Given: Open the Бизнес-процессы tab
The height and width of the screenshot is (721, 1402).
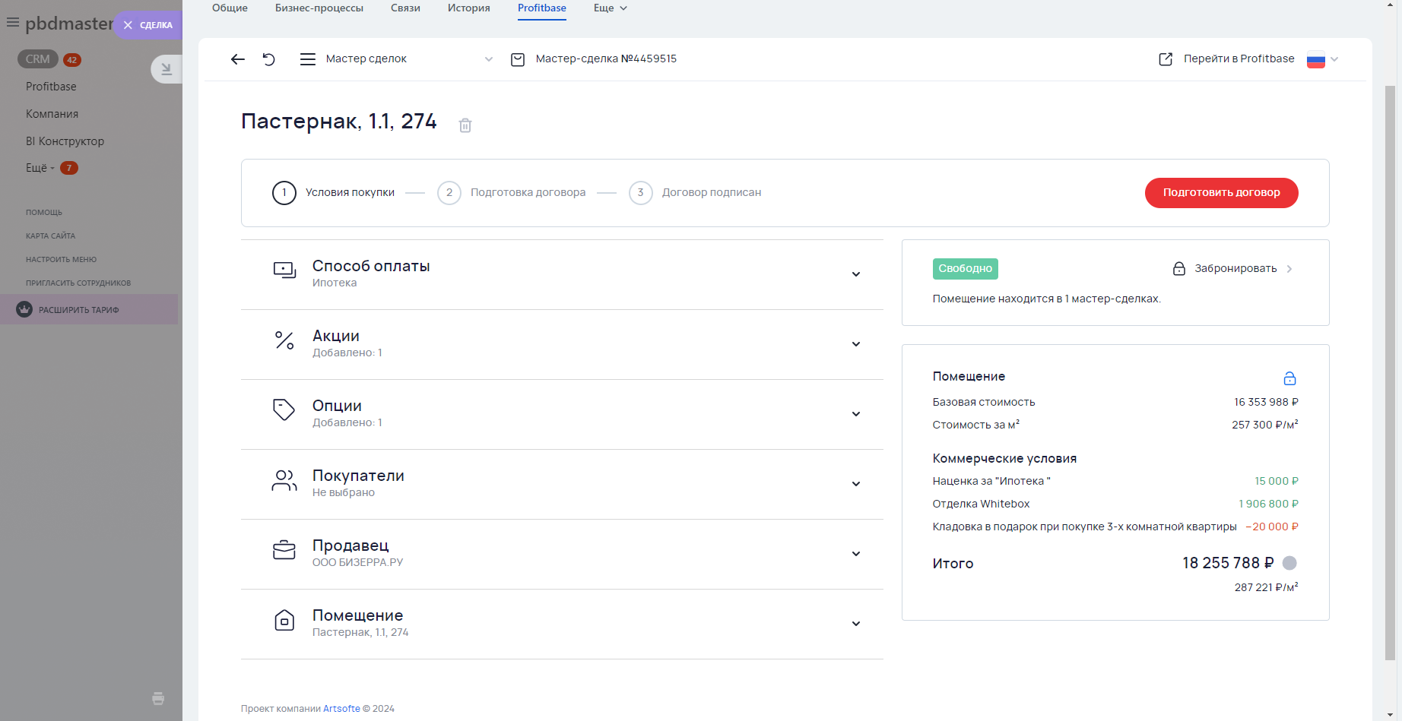Looking at the screenshot, I should pos(319,8).
